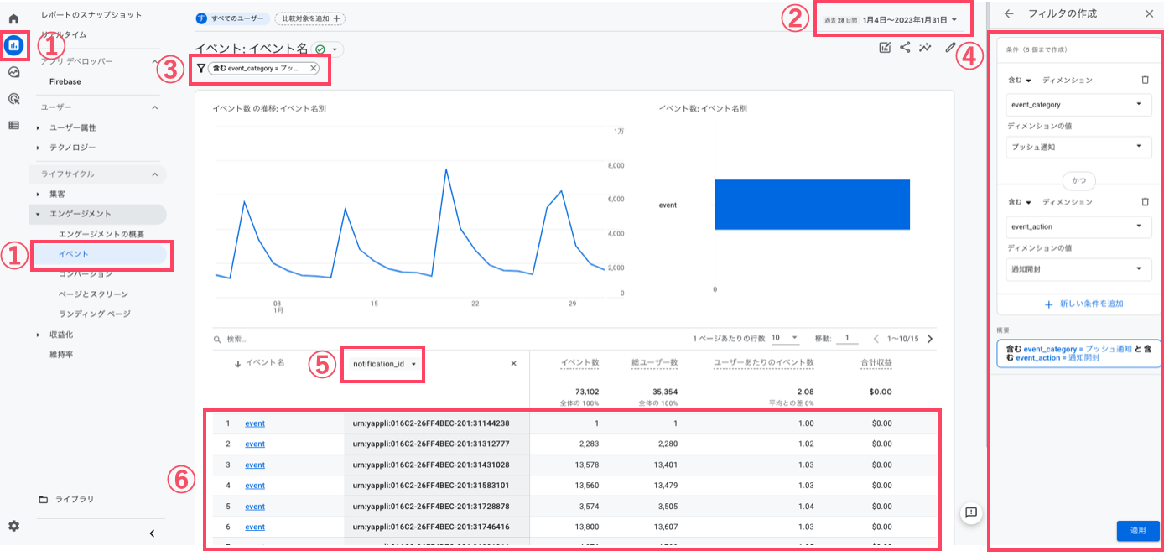The height and width of the screenshot is (556, 1164).
Task: Open event link in row 1
Action: (255, 424)
